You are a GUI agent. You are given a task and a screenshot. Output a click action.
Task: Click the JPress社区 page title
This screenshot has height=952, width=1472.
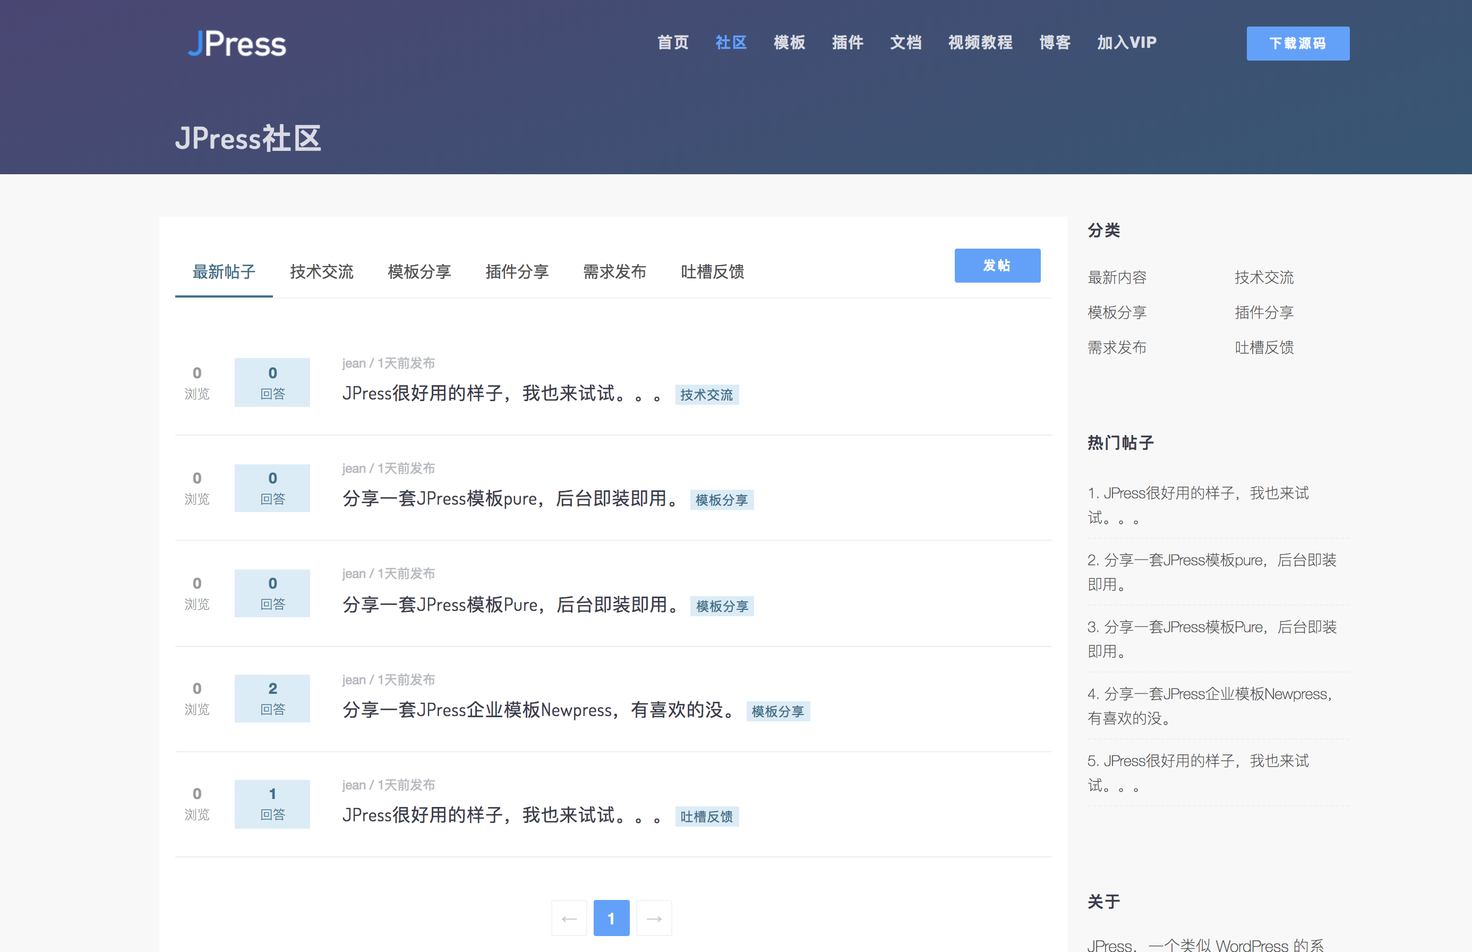(x=248, y=138)
